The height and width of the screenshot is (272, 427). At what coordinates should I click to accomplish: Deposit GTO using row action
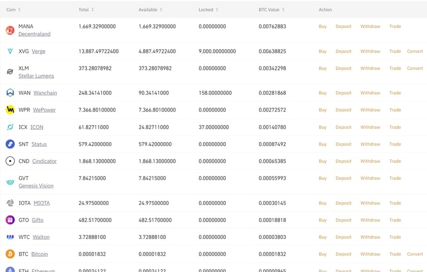(344, 220)
